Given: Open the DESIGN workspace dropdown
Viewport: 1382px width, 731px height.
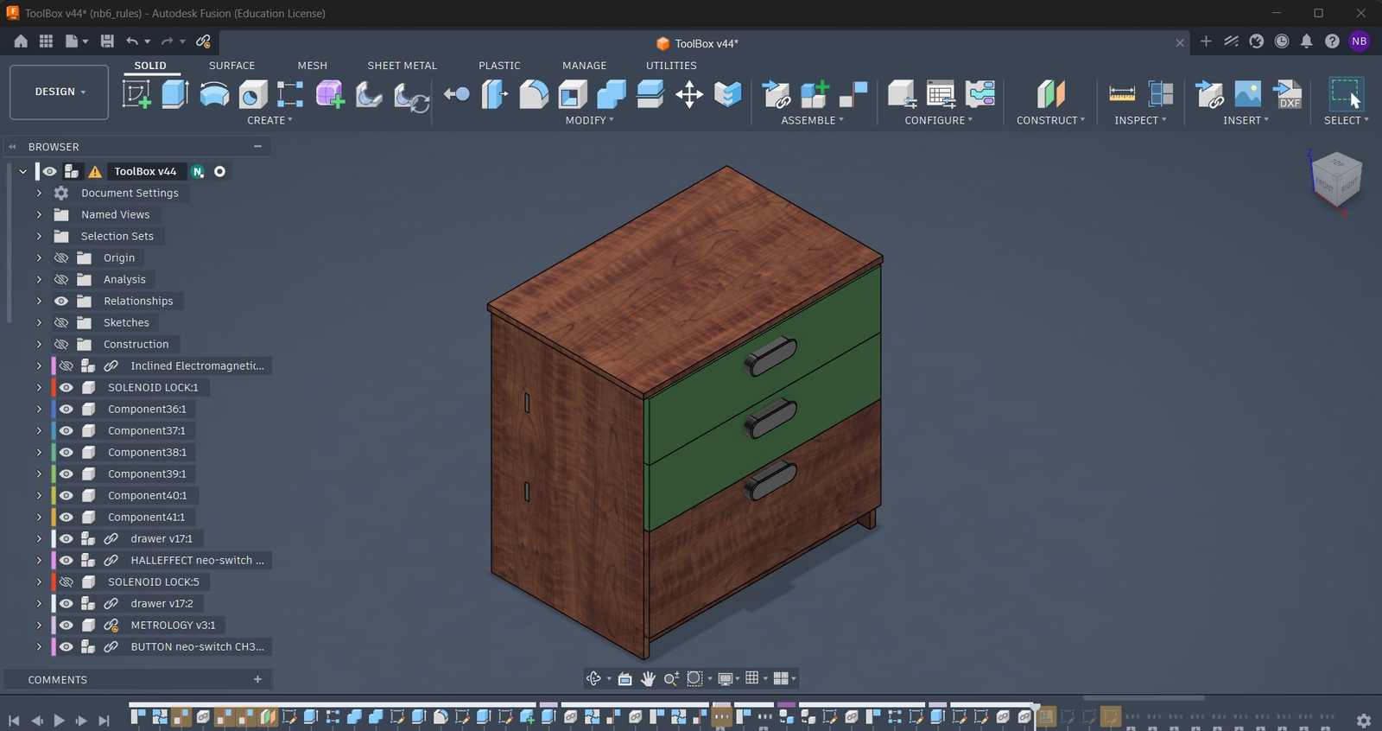Looking at the screenshot, I should (60, 92).
